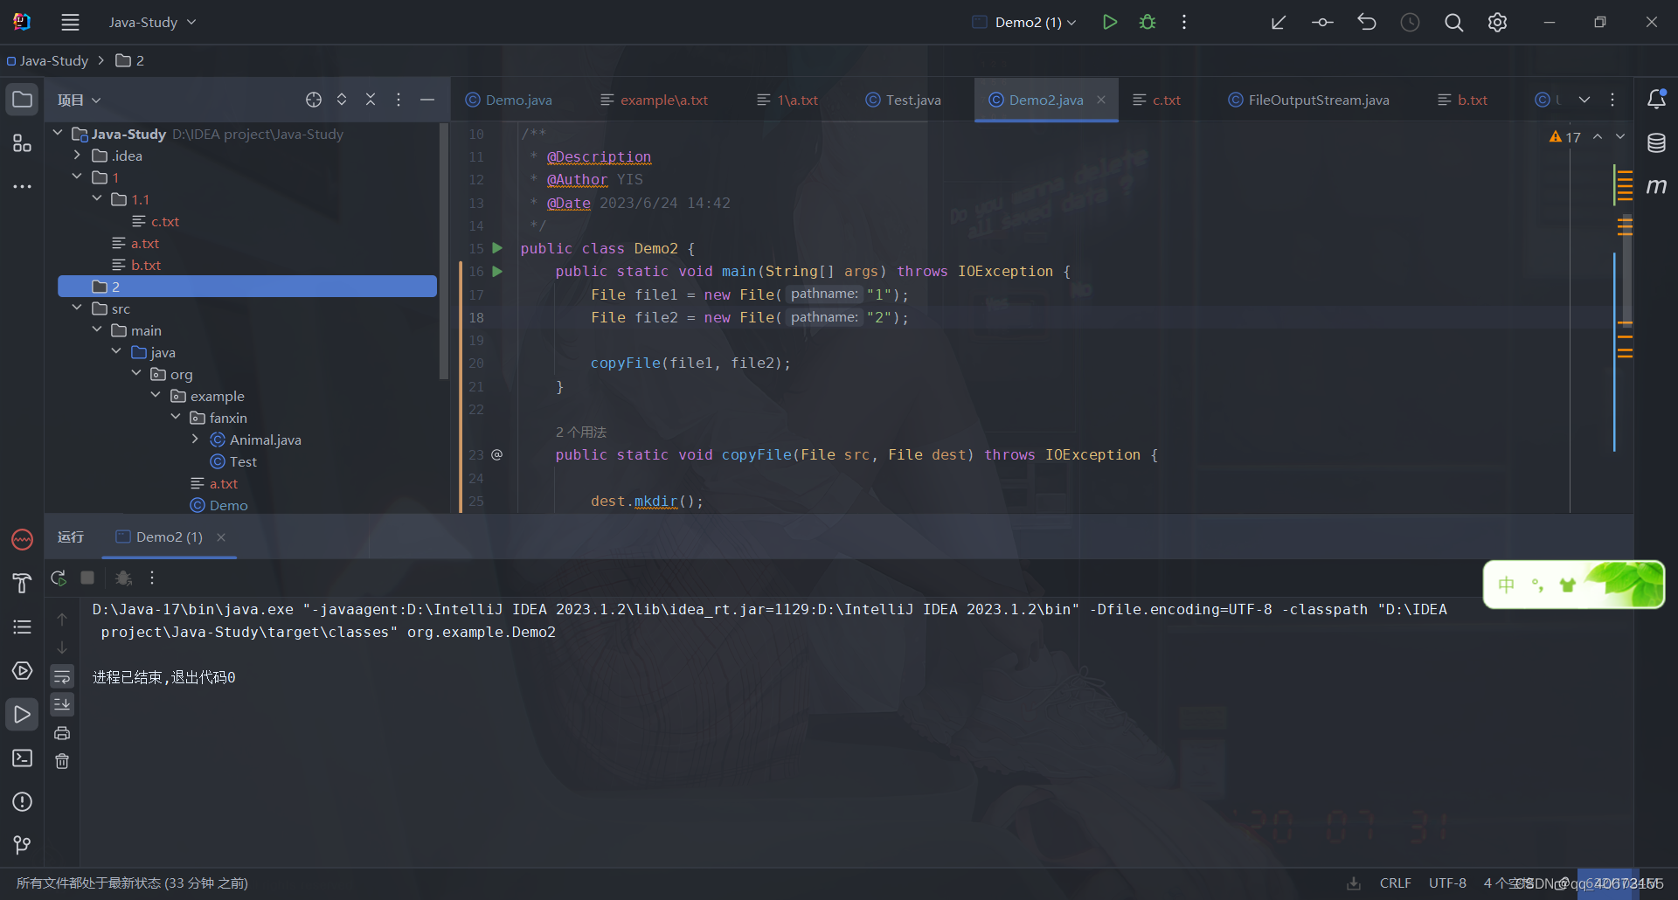Image resolution: width=1678 pixels, height=900 pixels.
Task: Open the 项目 view selector dropdown
Action: point(80,100)
